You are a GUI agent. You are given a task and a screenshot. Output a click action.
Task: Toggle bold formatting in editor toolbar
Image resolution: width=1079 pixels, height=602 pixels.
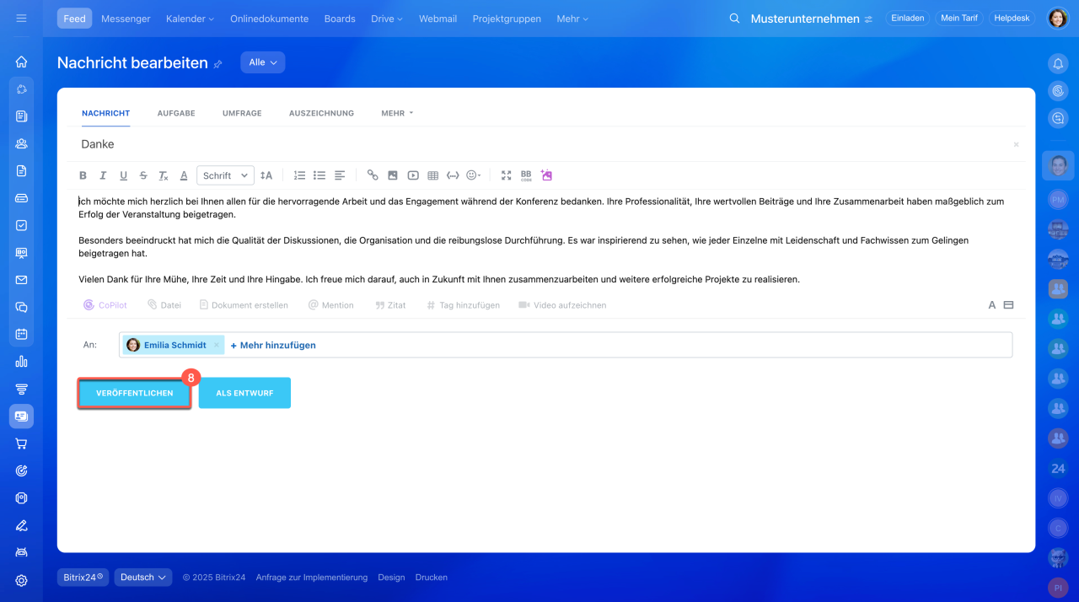[x=83, y=175]
